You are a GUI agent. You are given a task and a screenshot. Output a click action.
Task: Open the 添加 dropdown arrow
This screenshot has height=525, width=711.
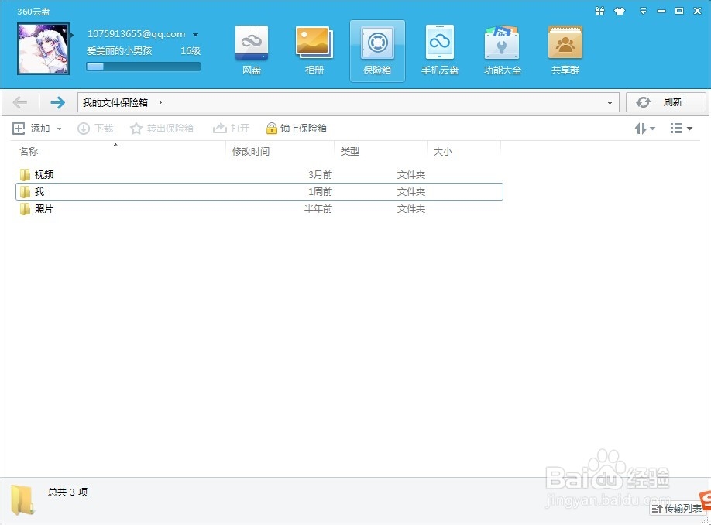click(x=57, y=128)
